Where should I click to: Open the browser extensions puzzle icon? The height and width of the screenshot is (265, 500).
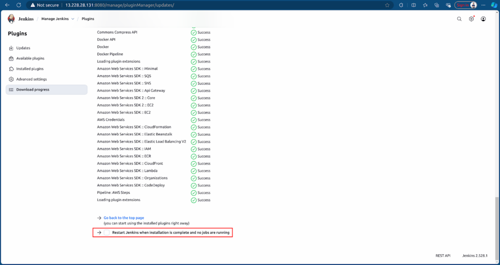pyautogui.click(x=401, y=5)
